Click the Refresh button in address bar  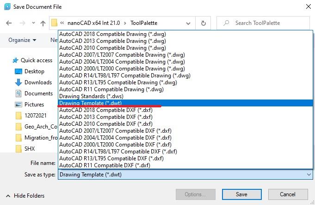coord(204,23)
